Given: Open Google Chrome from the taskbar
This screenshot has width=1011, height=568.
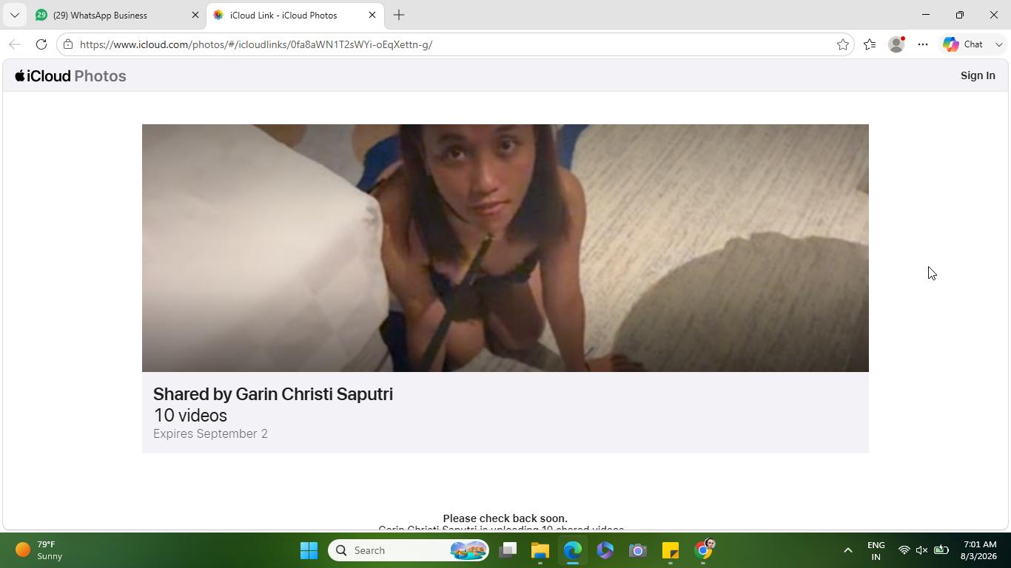Looking at the screenshot, I should (x=704, y=550).
